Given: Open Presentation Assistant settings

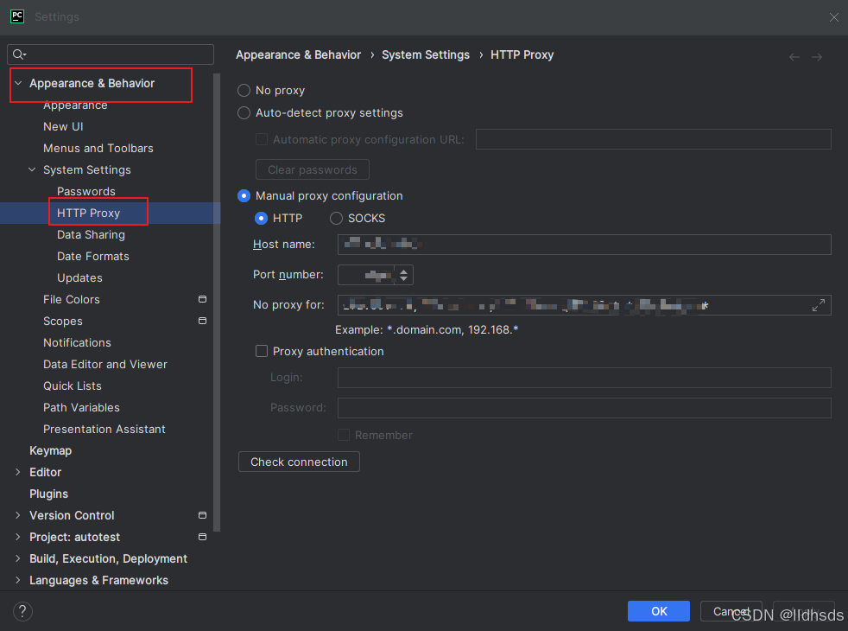Looking at the screenshot, I should [104, 429].
